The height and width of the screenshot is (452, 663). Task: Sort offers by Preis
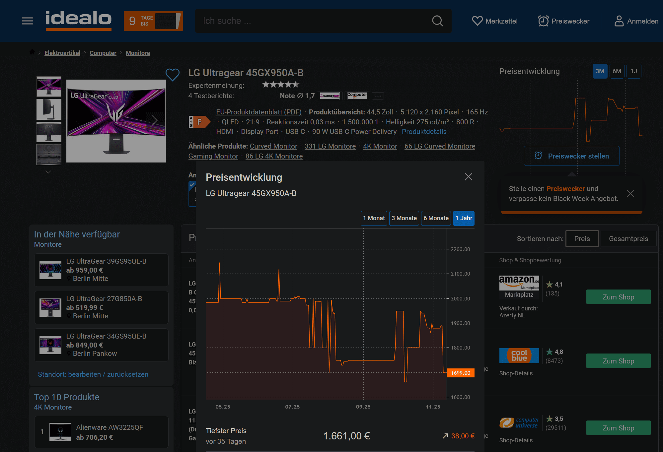coord(582,239)
